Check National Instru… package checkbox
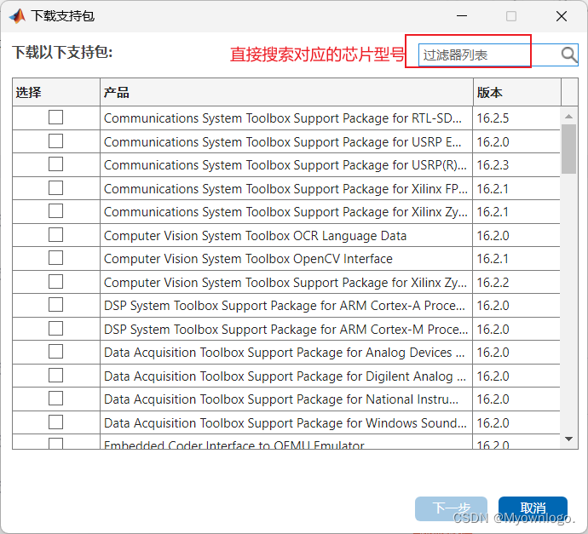This screenshot has height=534, width=588. (55, 399)
